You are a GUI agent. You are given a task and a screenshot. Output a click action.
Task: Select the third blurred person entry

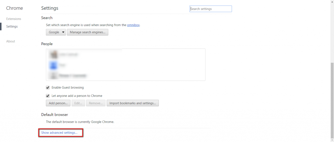pyautogui.click(x=126, y=75)
